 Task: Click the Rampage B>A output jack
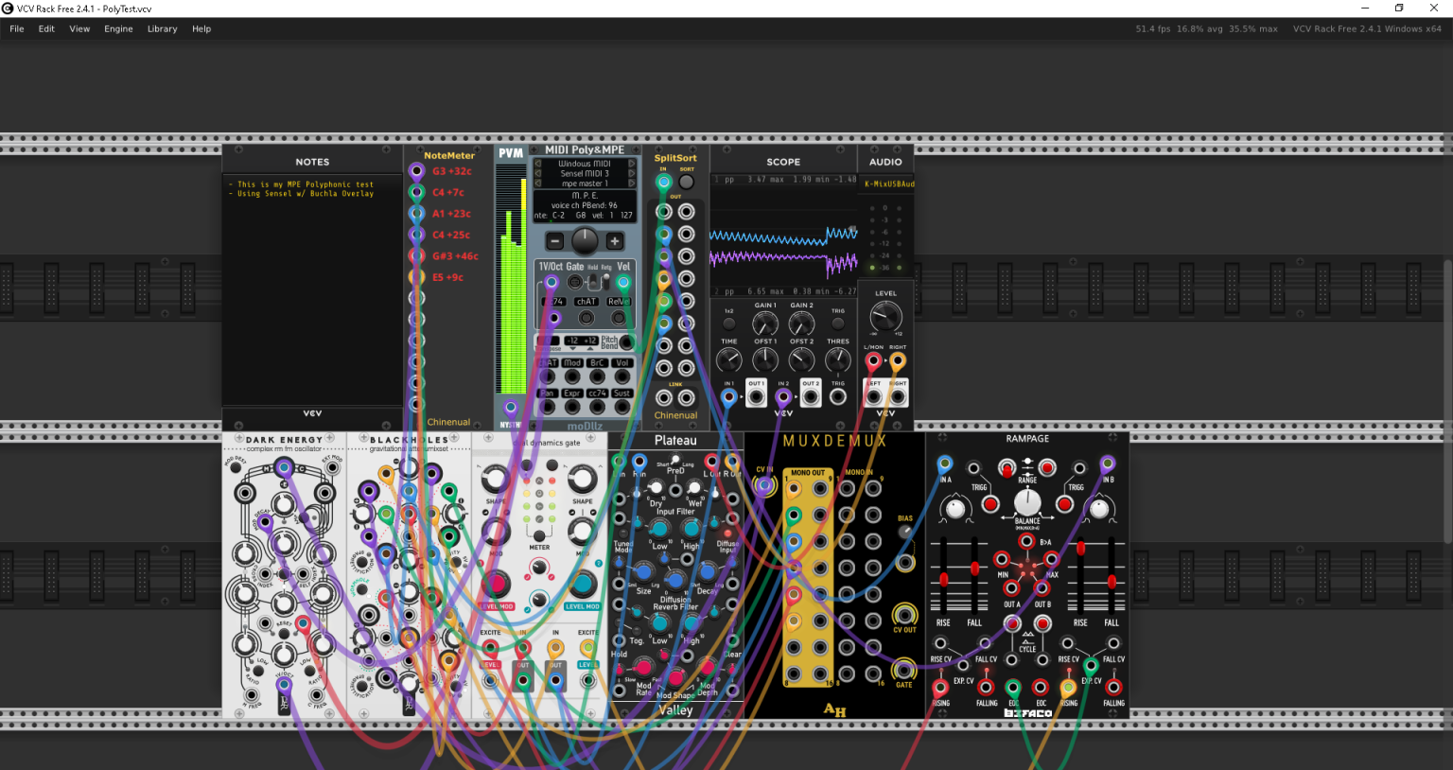point(1026,542)
